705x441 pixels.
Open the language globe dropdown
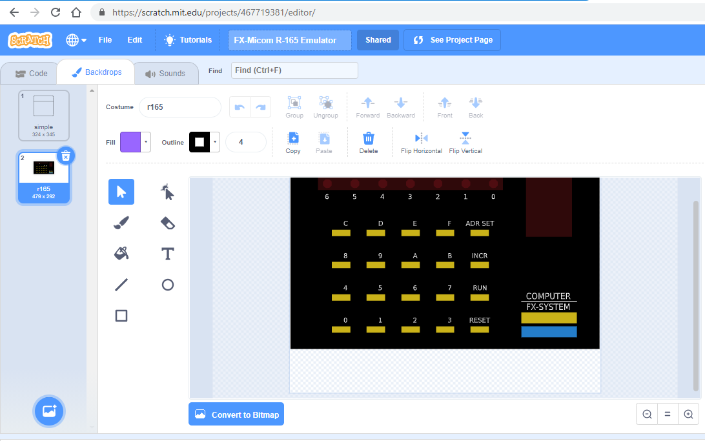(76, 39)
